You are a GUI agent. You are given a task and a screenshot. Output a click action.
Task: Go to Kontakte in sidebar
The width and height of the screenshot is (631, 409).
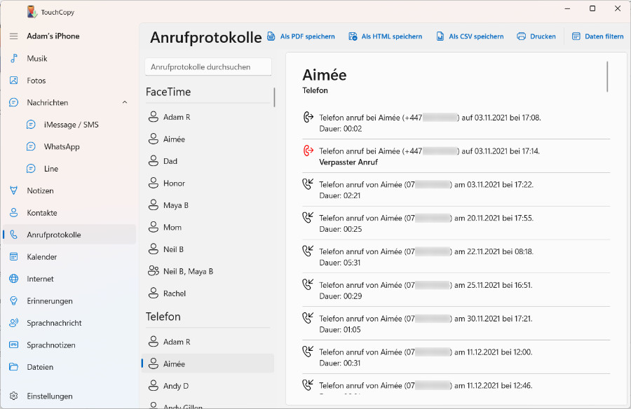coord(42,213)
